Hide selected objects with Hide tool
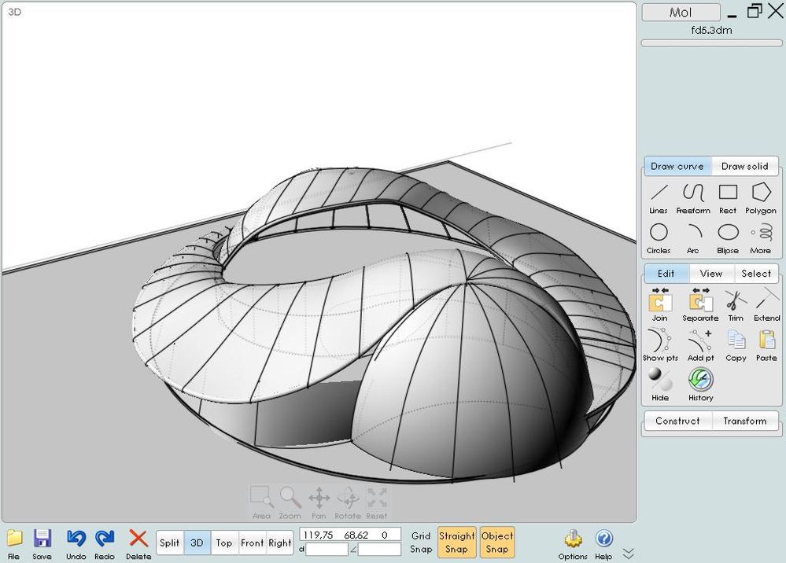Screen dimensions: 786x563 (659, 381)
